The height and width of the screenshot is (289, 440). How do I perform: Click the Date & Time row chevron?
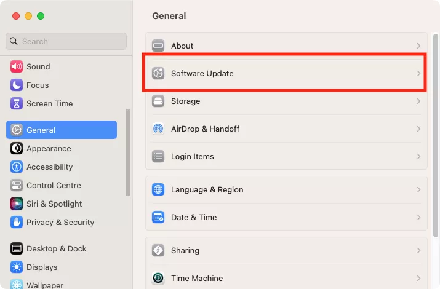click(418, 217)
